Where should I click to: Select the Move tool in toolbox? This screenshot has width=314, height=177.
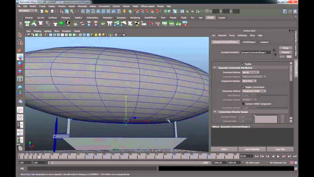tap(20, 57)
